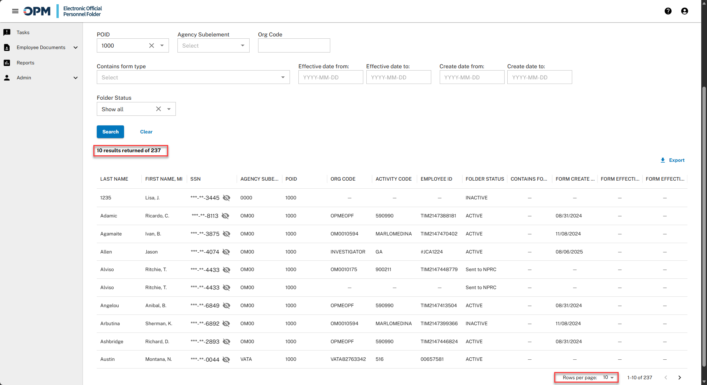Click the Org Code input field
Viewport: 707px width, 385px height.
coord(294,46)
